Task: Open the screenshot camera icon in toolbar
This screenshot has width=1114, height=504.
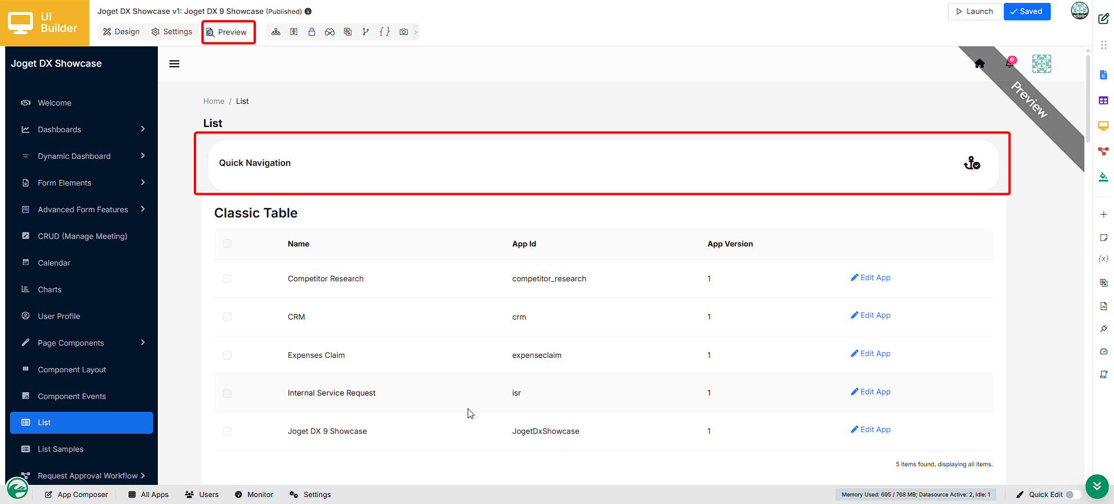Action: [x=404, y=32]
